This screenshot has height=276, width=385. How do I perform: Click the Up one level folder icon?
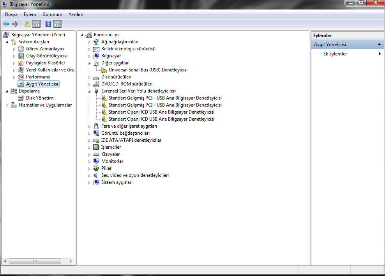click(x=27, y=24)
